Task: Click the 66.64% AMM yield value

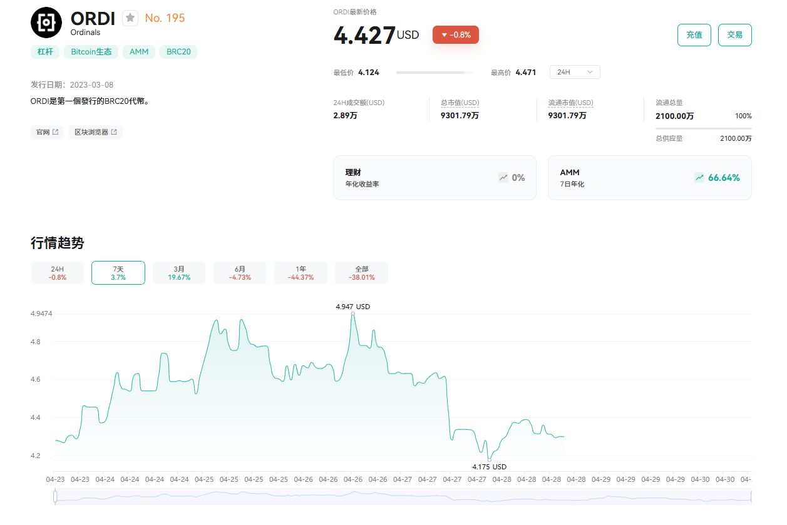Action: tap(724, 178)
